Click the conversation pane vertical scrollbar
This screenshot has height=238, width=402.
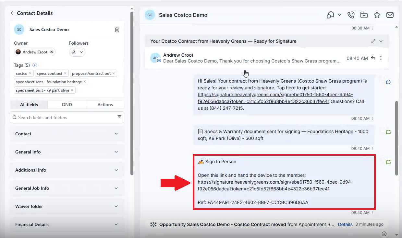point(396,138)
